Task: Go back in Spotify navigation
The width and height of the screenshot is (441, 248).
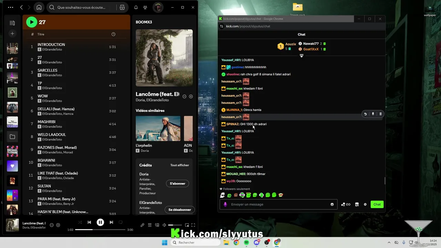Action: [x=21, y=7]
